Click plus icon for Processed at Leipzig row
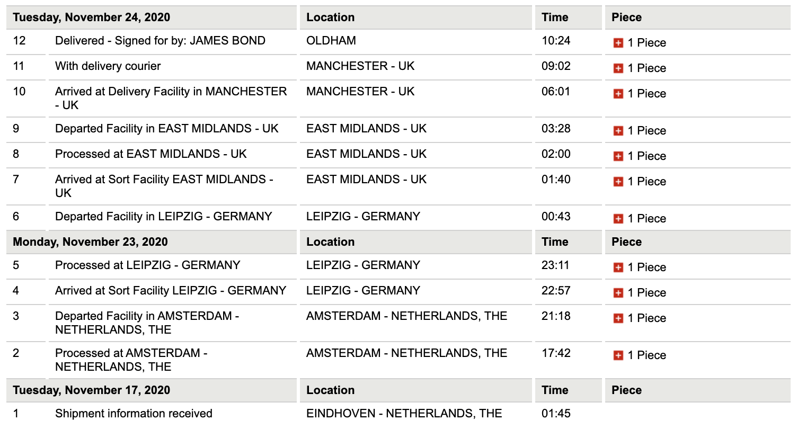 [x=618, y=267]
